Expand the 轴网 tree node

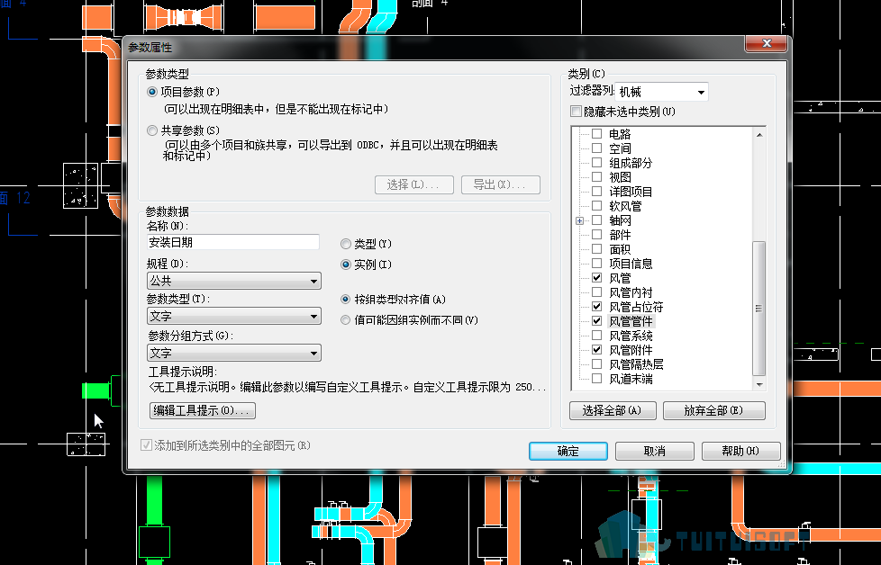(x=579, y=221)
